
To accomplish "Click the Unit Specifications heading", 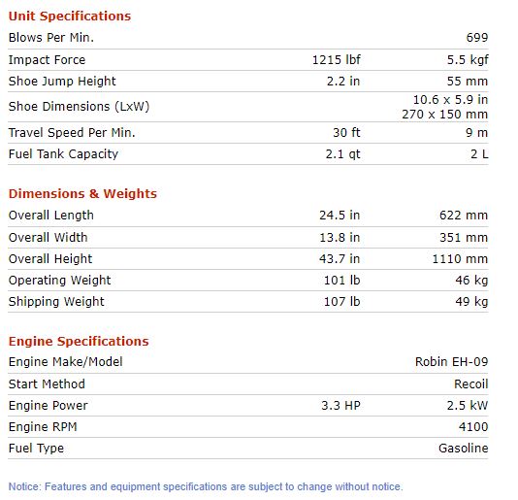I will [70, 16].
